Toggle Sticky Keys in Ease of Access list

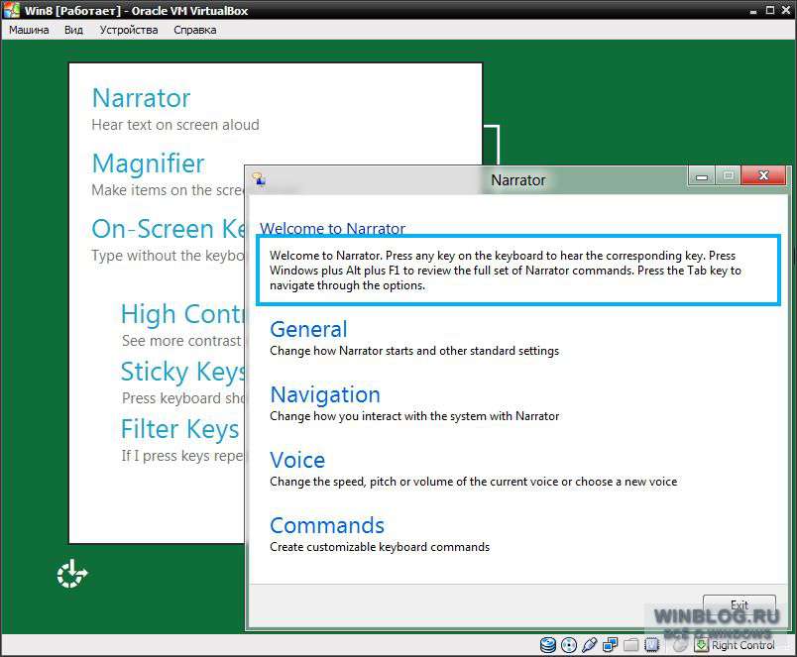click(x=183, y=372)
